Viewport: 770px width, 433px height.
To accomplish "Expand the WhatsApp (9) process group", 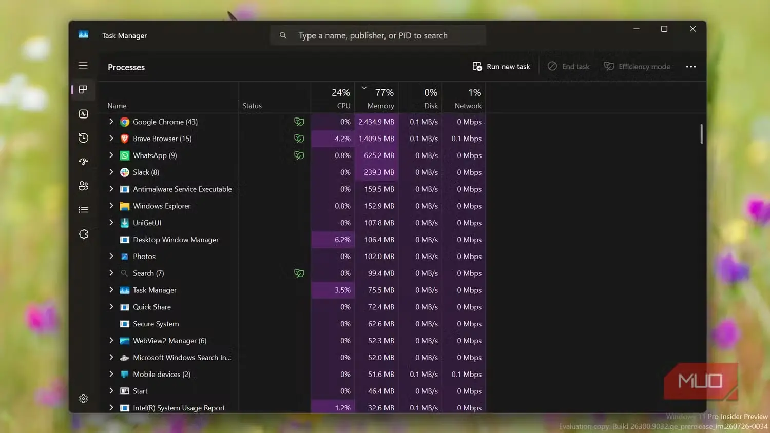I will (x=111, y=155).
